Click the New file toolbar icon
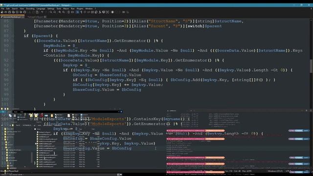The image size is (313, 176). 2,12
